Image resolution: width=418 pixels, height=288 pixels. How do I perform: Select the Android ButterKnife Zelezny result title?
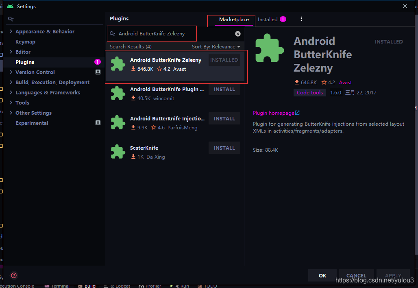(x=165, y=60)
